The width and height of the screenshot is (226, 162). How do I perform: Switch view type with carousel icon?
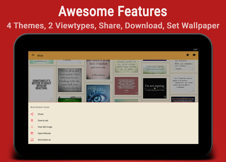pos(194,55)
